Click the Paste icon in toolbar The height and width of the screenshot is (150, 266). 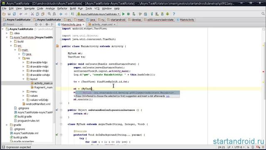tap(43, 14)
